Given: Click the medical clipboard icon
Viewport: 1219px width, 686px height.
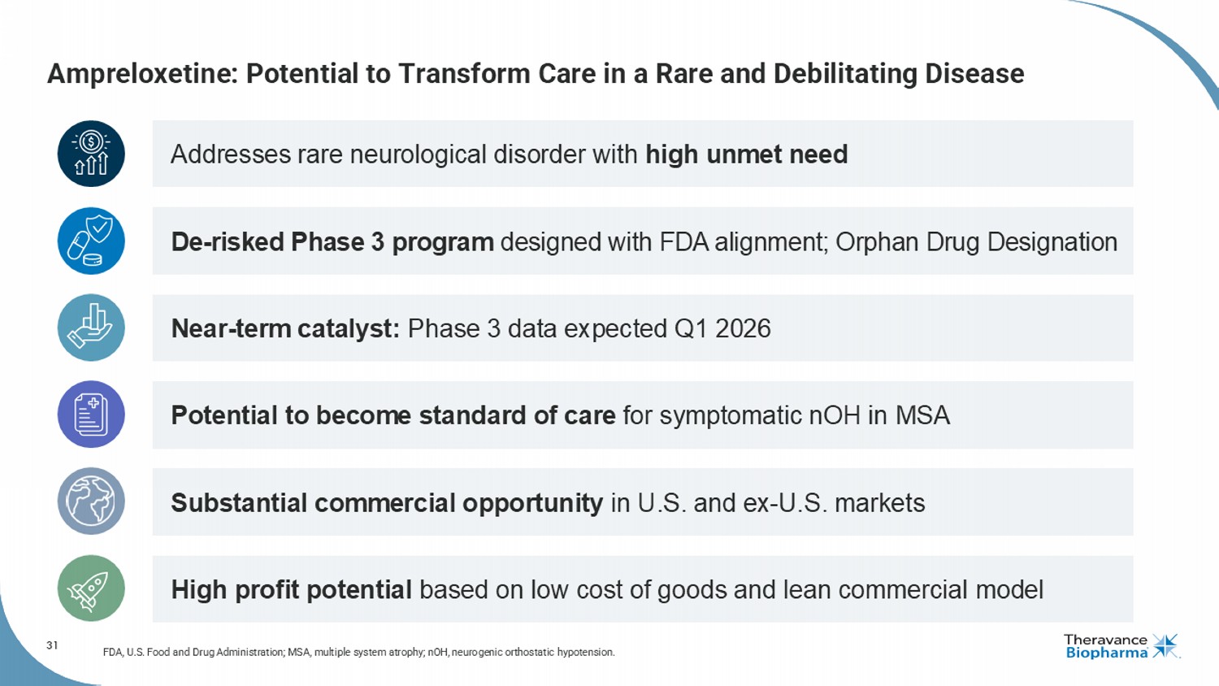Looking at the screenshot, I should click(x=91, y=415).
